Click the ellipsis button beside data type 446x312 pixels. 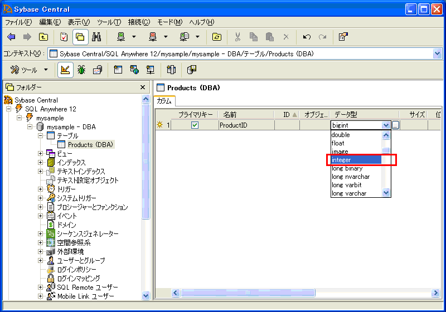395,125
